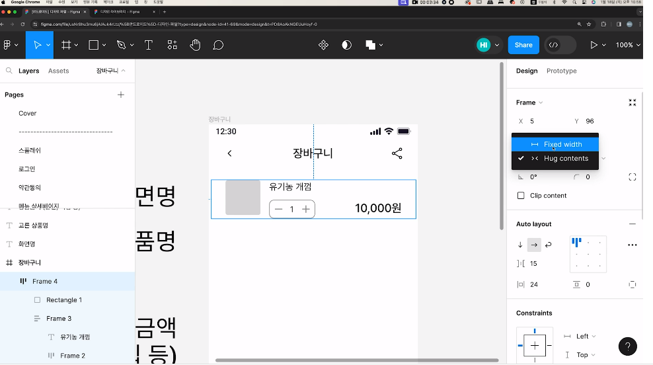
Task: Toggle the Clip content checkbox
Action: [x=521, y=196]
